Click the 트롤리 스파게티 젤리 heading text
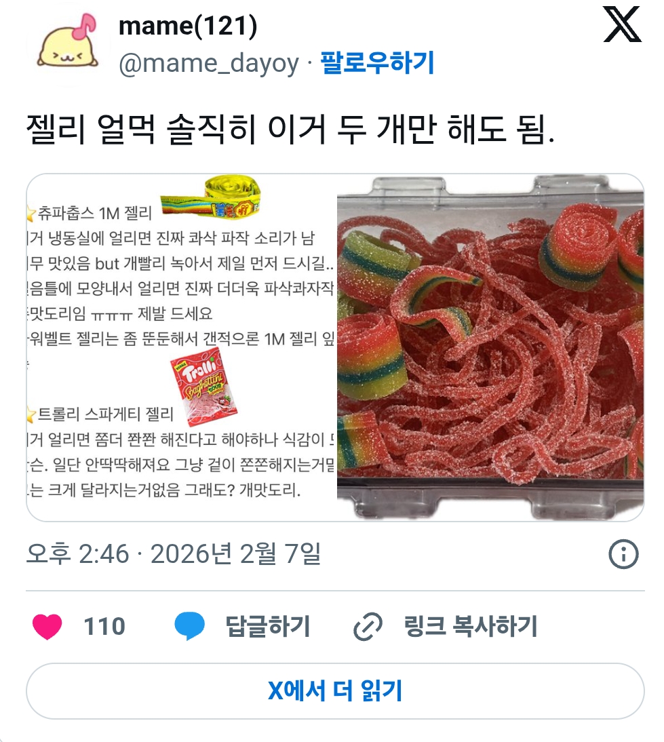Image resolution: width=664 pixels, height=742 pixels. [x=105, y=414]
